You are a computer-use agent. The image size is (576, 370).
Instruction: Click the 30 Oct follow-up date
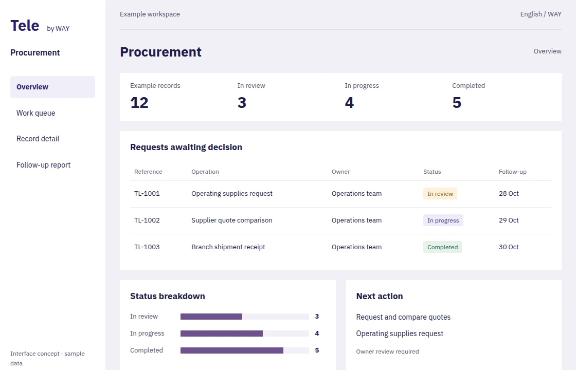(x=509, y=247)
